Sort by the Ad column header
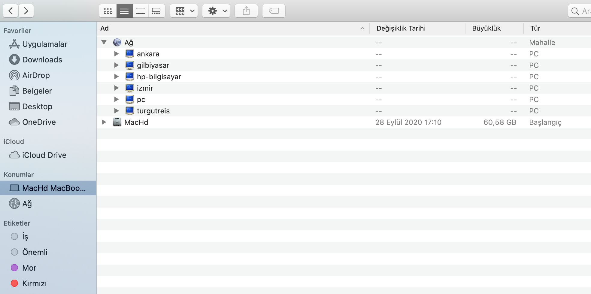Screen dimensions: 591x294 coord(233,28)
